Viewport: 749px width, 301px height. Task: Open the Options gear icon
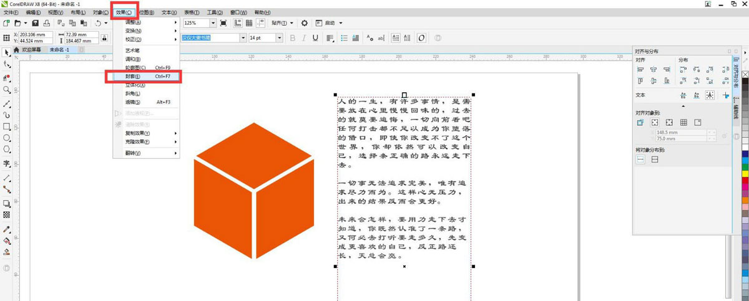(305, 23)
